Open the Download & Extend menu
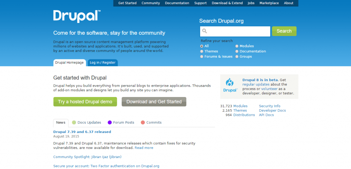 click(x=227, y=3)
